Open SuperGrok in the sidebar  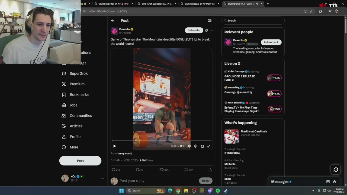tap(75, 73)
